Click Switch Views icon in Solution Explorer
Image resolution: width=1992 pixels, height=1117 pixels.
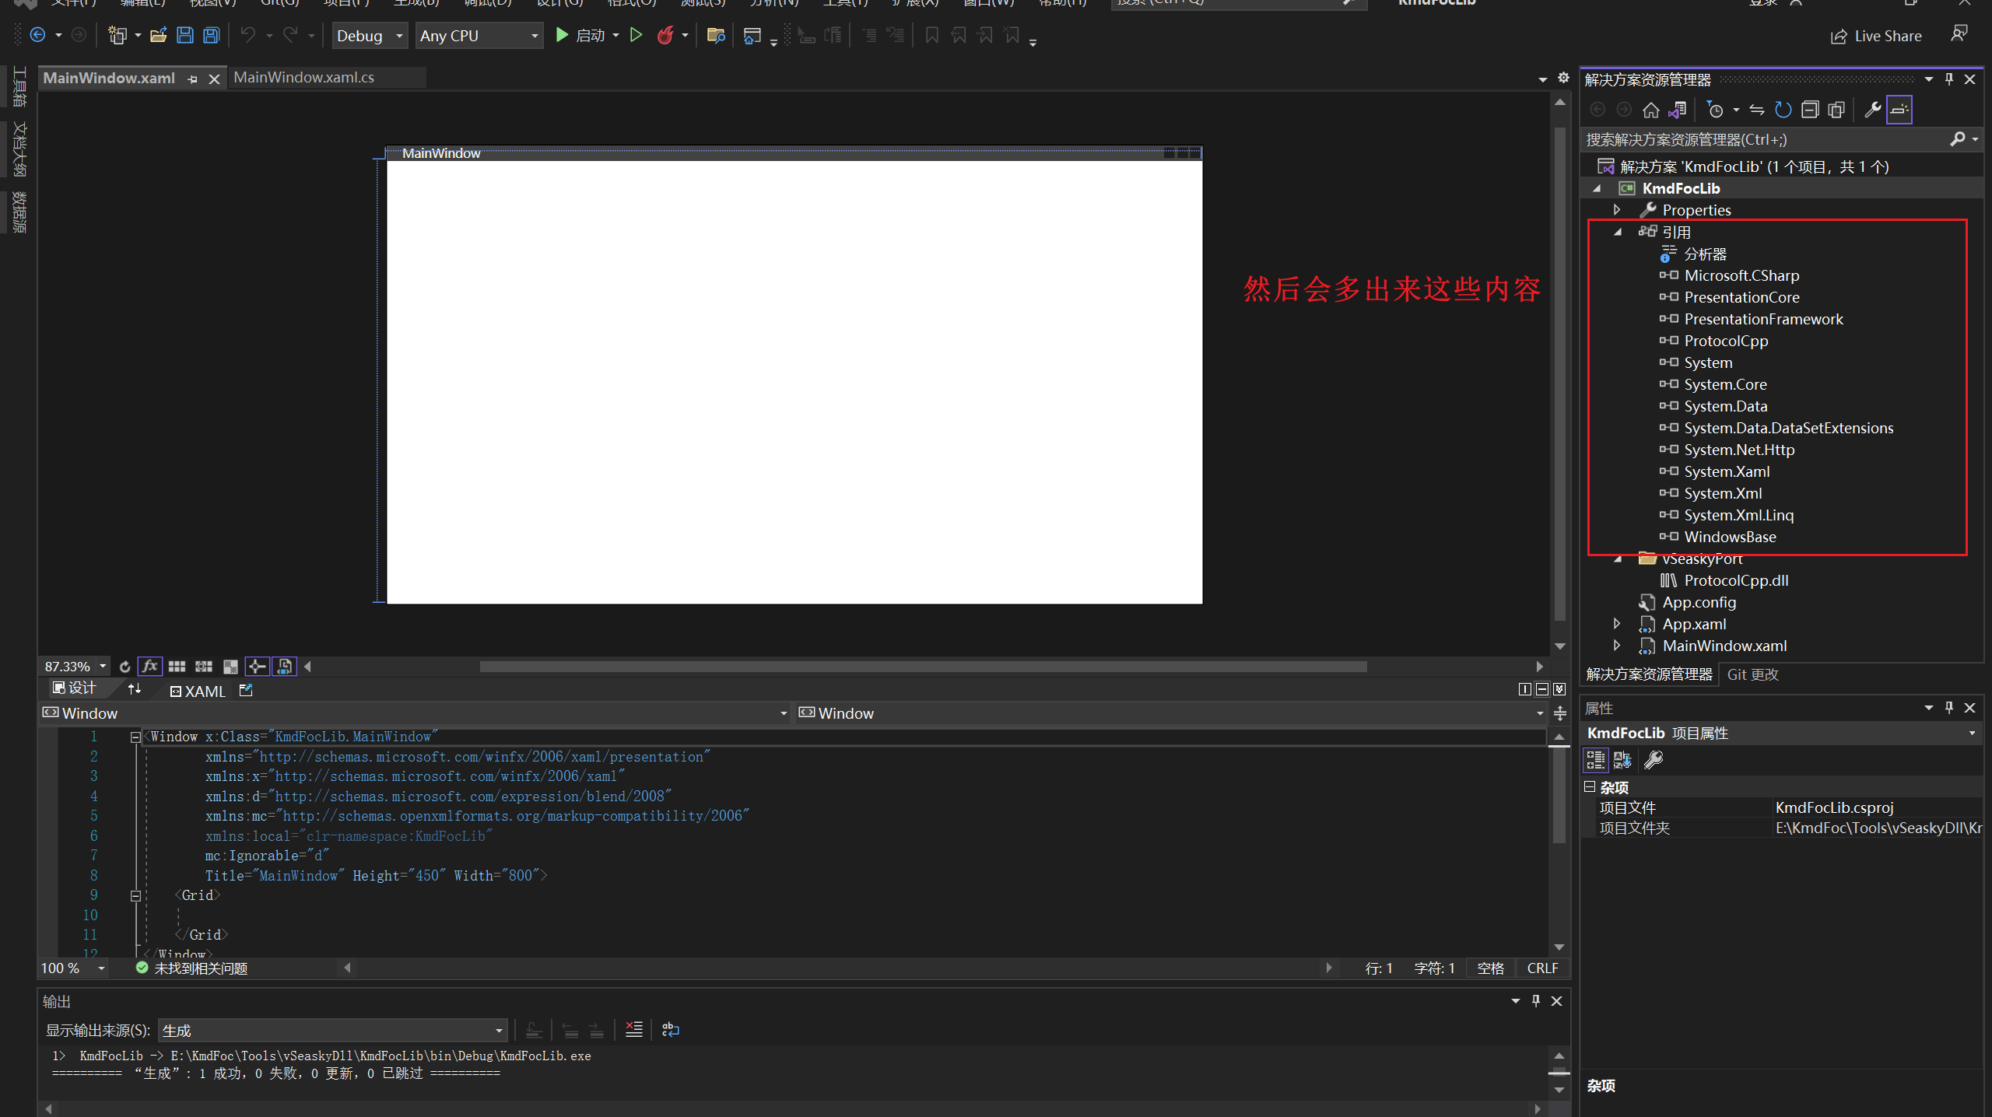pos(1677,110)
